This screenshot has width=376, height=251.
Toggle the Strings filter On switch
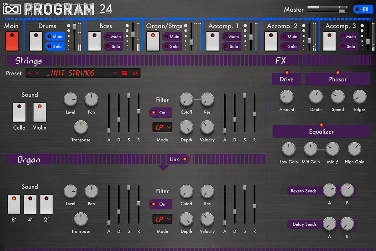point(160,113)
